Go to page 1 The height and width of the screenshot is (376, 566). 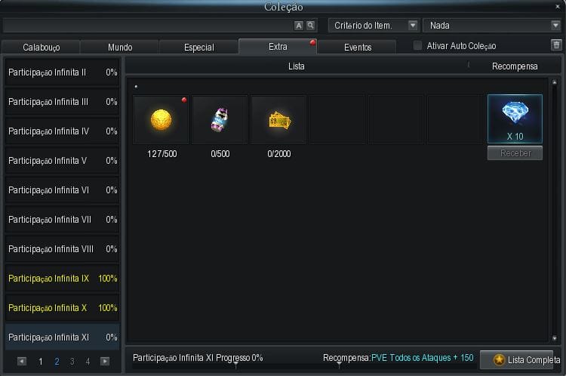[x=41, y=361]
